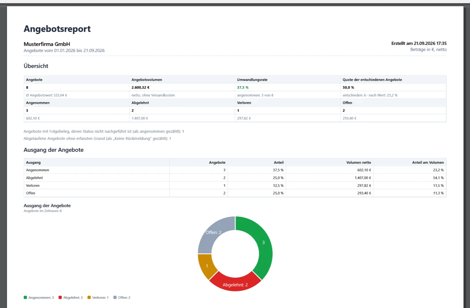Click the 50,0 % quote value

348,87
